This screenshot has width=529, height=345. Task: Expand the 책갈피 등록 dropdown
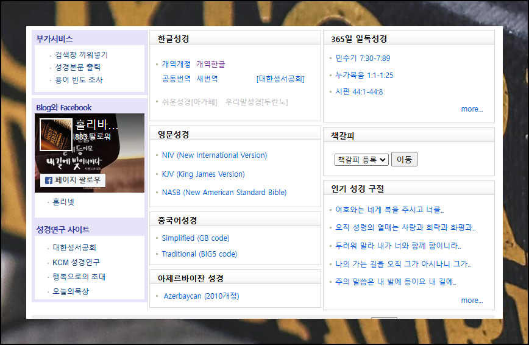361,160
